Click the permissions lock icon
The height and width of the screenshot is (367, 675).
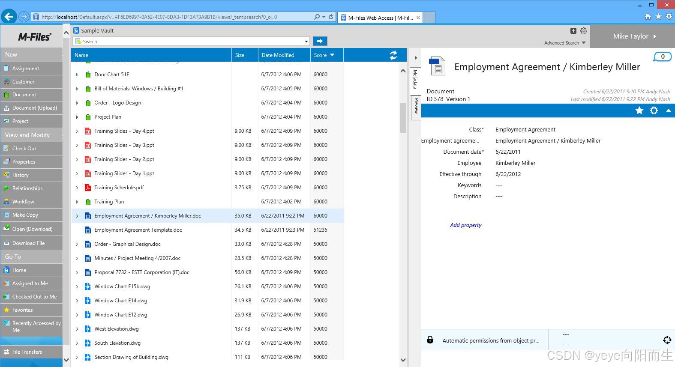coord(430,340)
